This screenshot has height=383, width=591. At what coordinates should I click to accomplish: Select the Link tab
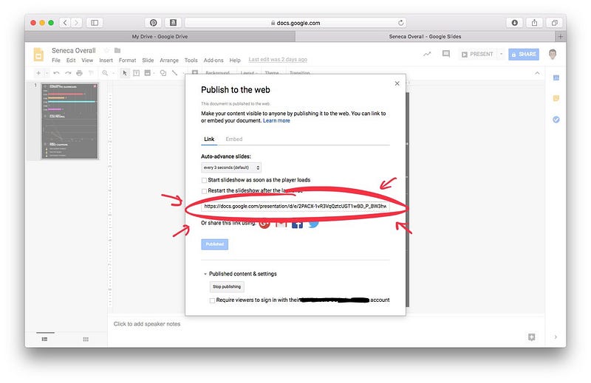point(209,139)
